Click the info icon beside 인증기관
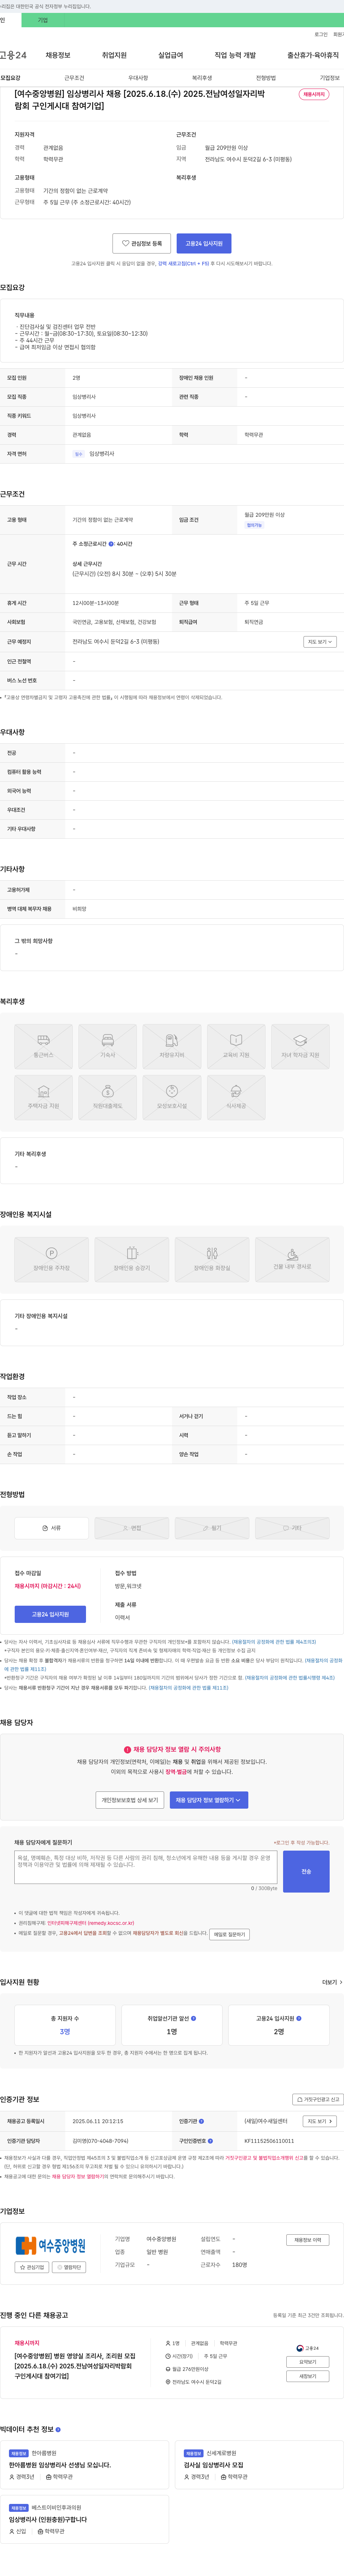 point(201,2121)
